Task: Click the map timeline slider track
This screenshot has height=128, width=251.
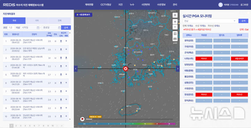Action: (129, 119)
